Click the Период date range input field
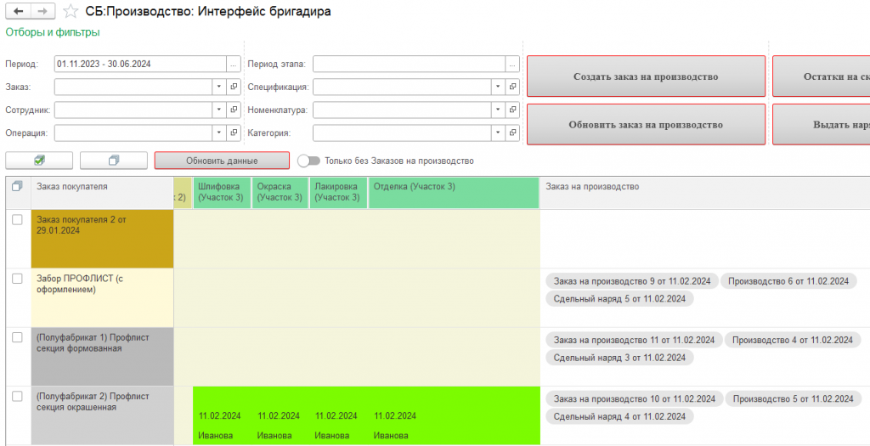The height and width of the screenshot is (446, 870). (x=140, y=64)
